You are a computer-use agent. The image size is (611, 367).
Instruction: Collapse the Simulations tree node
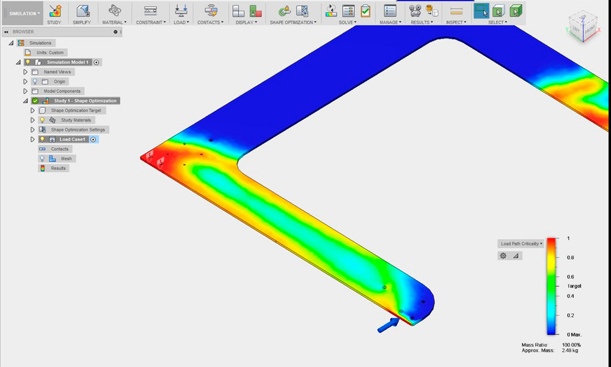click(11, 43)
